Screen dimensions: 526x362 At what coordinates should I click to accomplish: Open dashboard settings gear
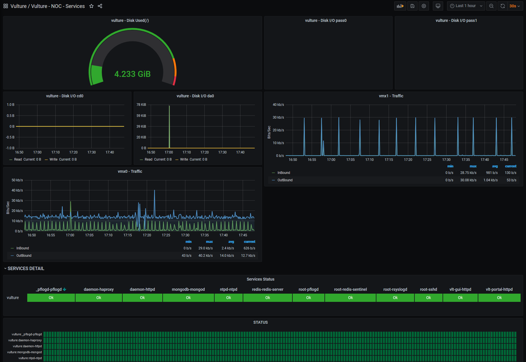pyautogui.click(x=424, y=6)
